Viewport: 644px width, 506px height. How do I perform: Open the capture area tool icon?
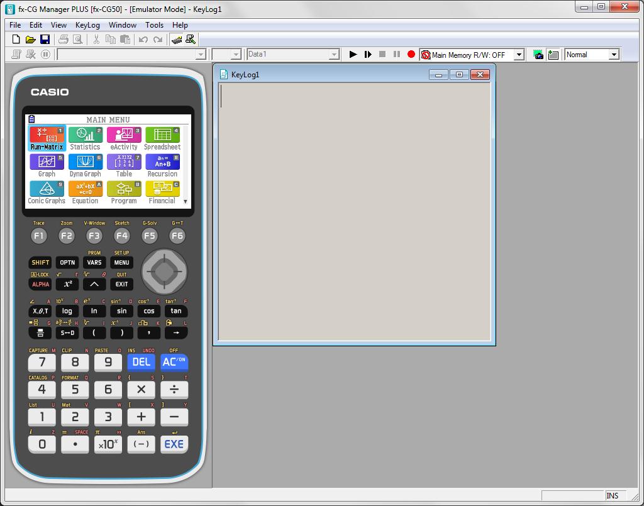point(553,55)
